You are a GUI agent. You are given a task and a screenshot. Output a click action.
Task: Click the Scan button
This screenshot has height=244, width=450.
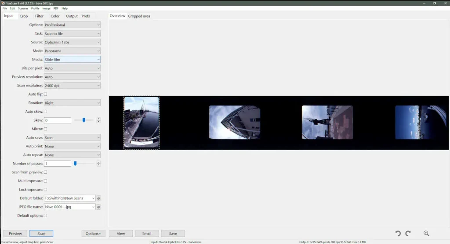[x=41, y=233]
